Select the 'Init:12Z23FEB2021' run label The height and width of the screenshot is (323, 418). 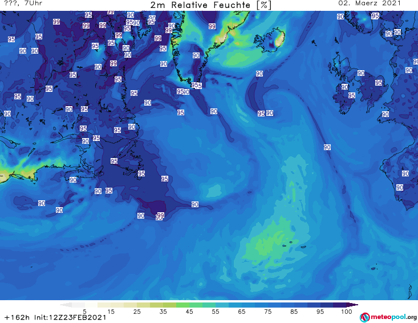(x=70, y=317)
